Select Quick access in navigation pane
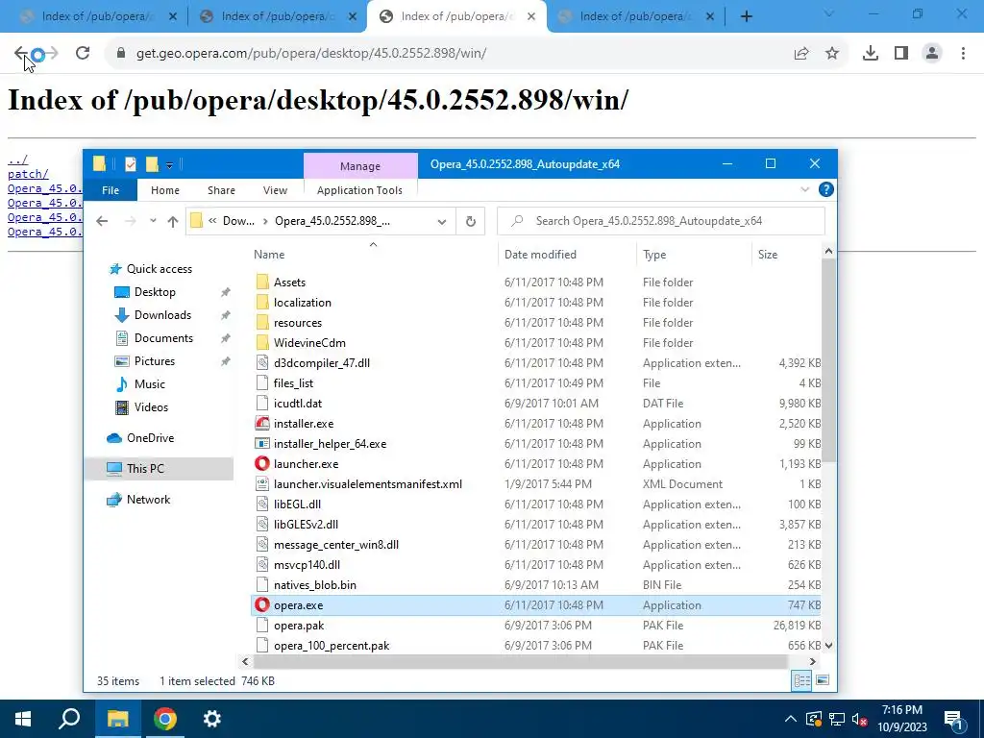The width and height of the screenshot is (984, 738). coord(160,269)
